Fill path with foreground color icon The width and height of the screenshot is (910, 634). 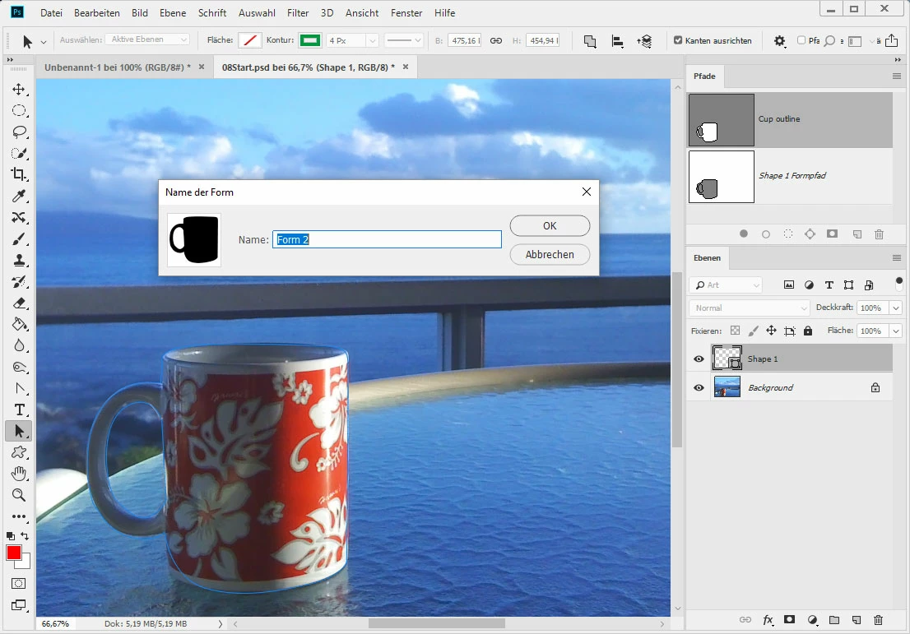point(744,234)
